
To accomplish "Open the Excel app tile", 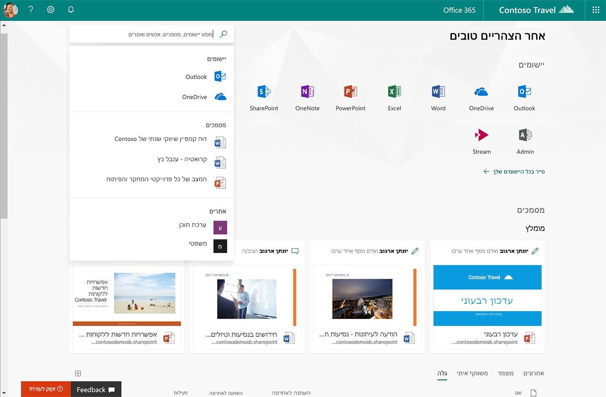I will (x=395, y=97).
